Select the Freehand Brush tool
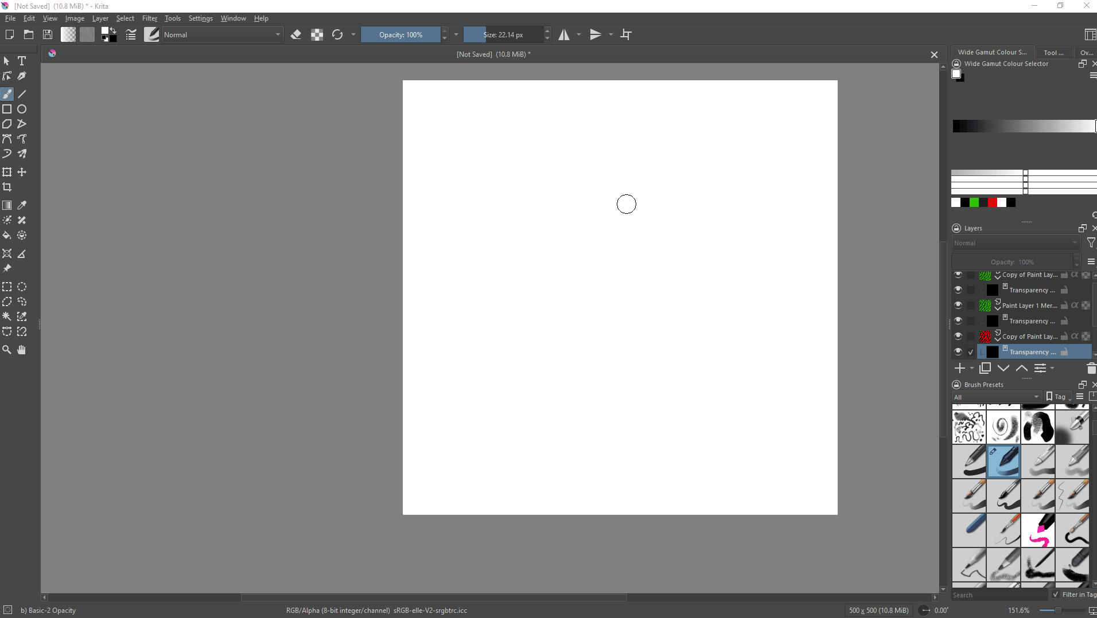The image size is (1097, 618). point(7,94)
